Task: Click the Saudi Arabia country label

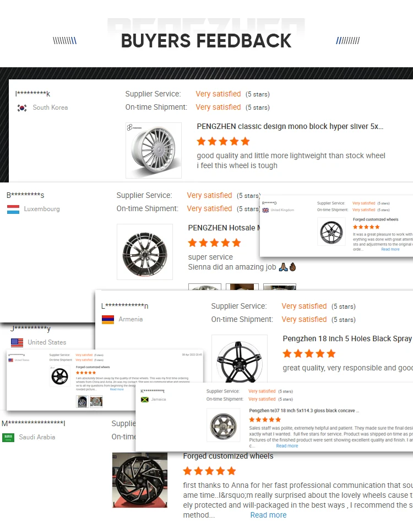Action: click(37, 437)
